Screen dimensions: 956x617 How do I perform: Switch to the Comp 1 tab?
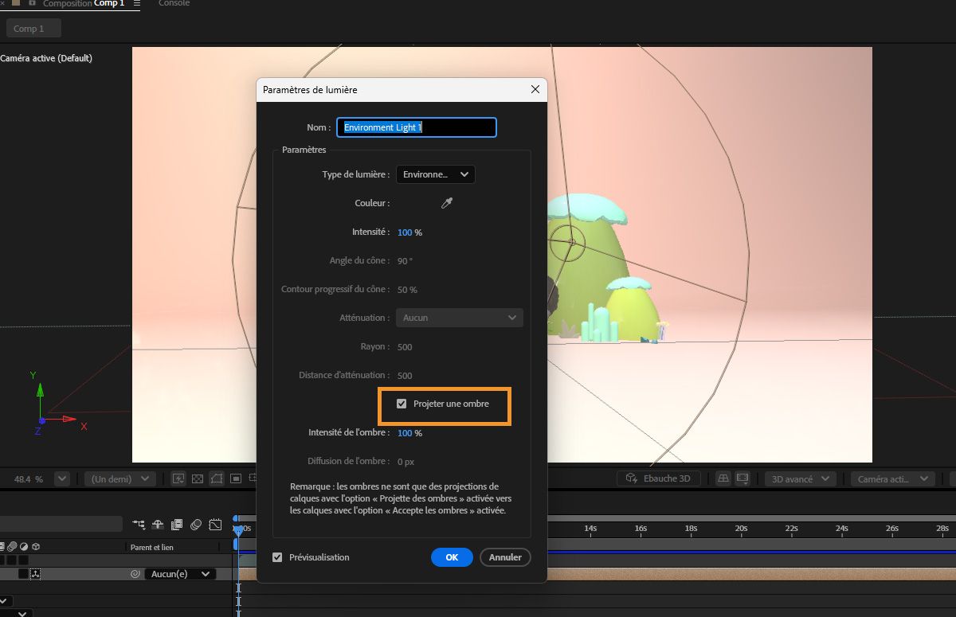pos(33,28)
